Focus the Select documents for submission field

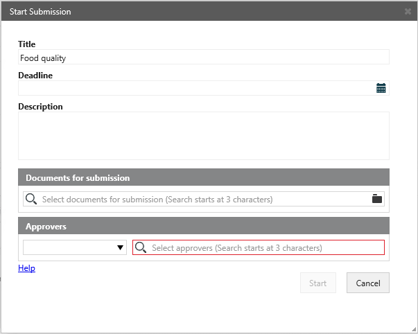(x=204, y=200)
